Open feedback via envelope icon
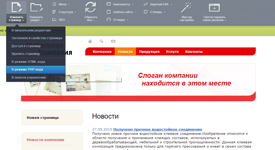 [x=113, y=41]
